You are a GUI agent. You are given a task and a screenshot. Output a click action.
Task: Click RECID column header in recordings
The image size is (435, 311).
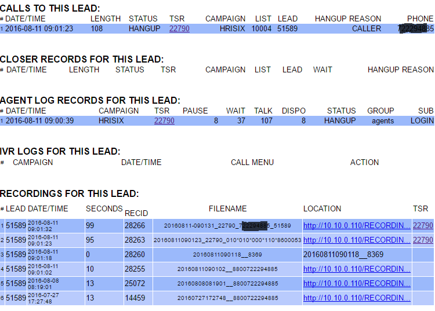tap(136, 213)
